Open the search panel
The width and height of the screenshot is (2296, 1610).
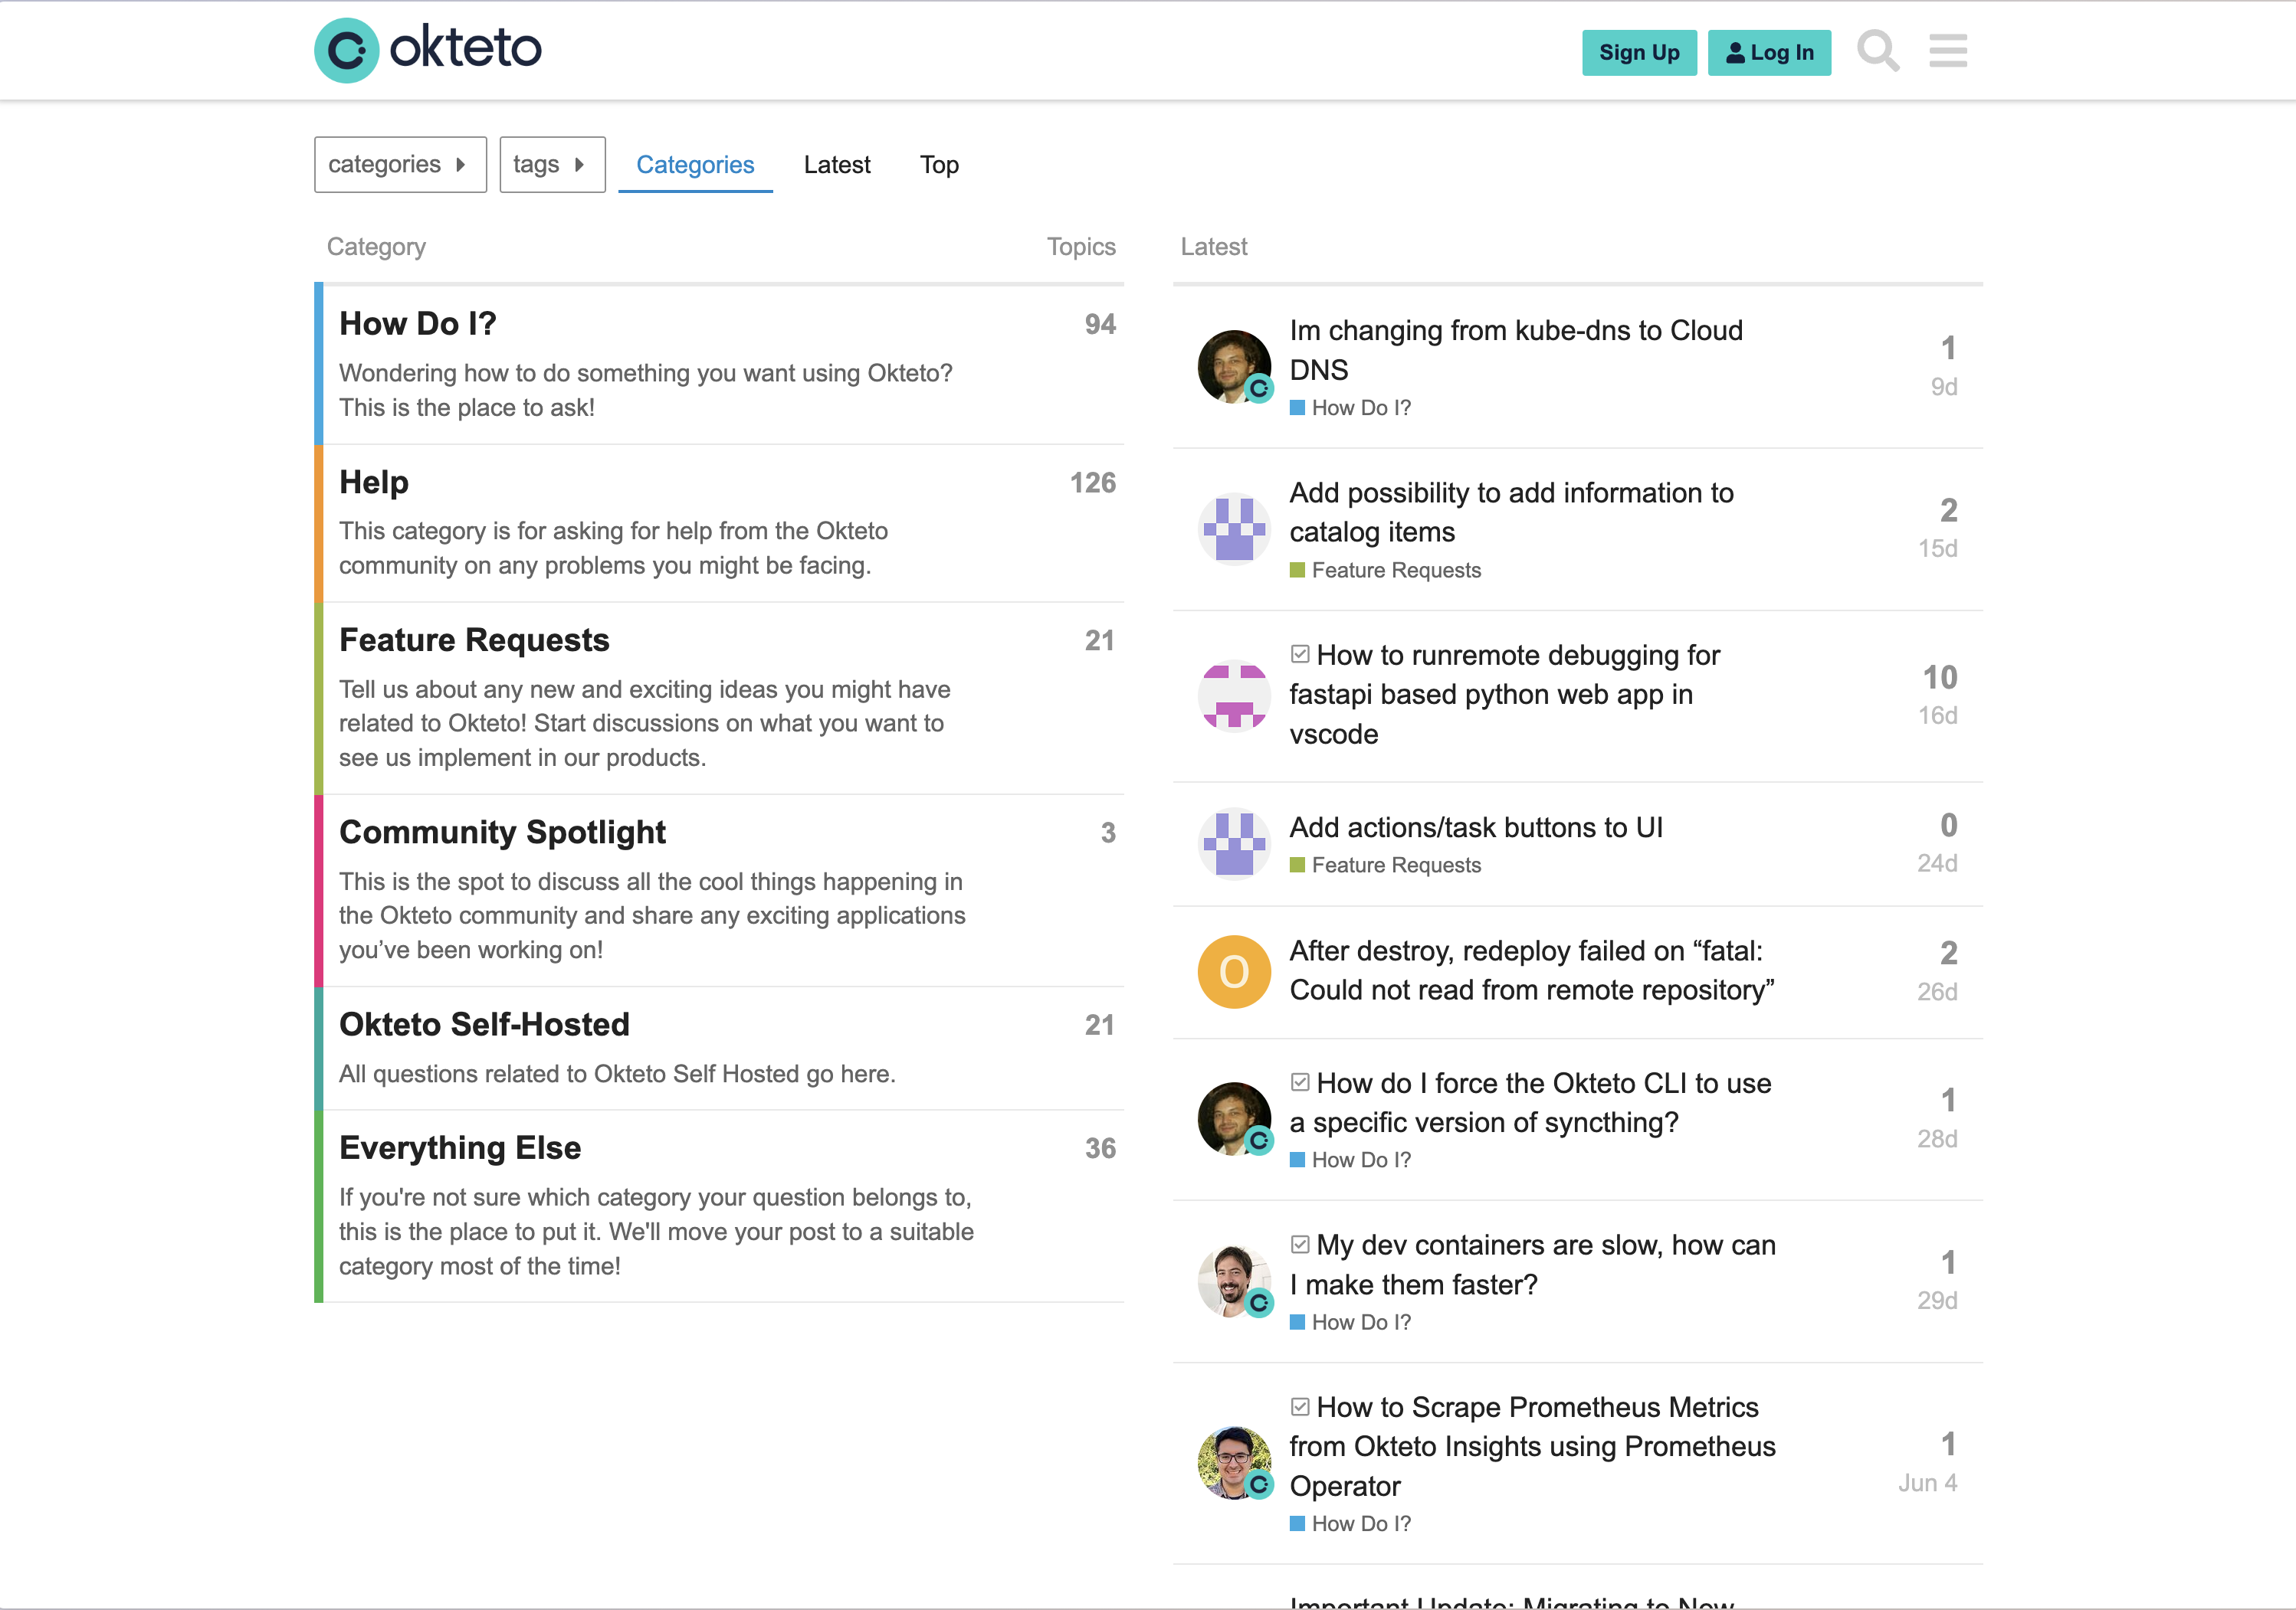(x=1878, y=51)
